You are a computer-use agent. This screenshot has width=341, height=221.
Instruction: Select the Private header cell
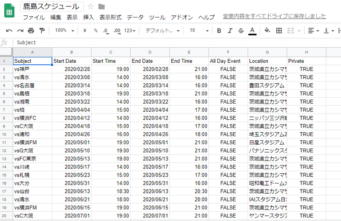306,61
